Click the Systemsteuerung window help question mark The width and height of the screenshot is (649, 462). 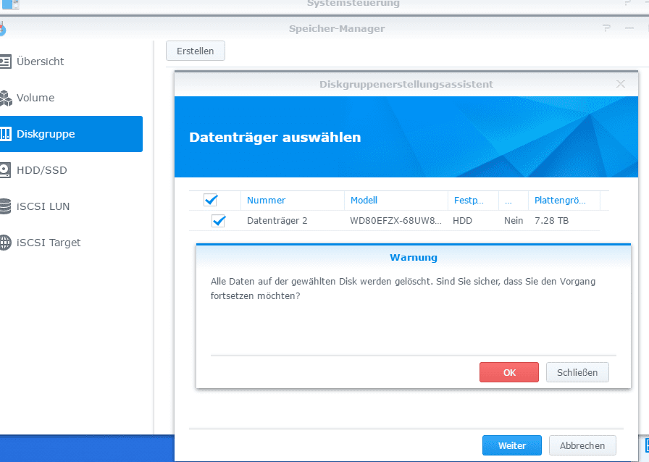pos(627,3)
